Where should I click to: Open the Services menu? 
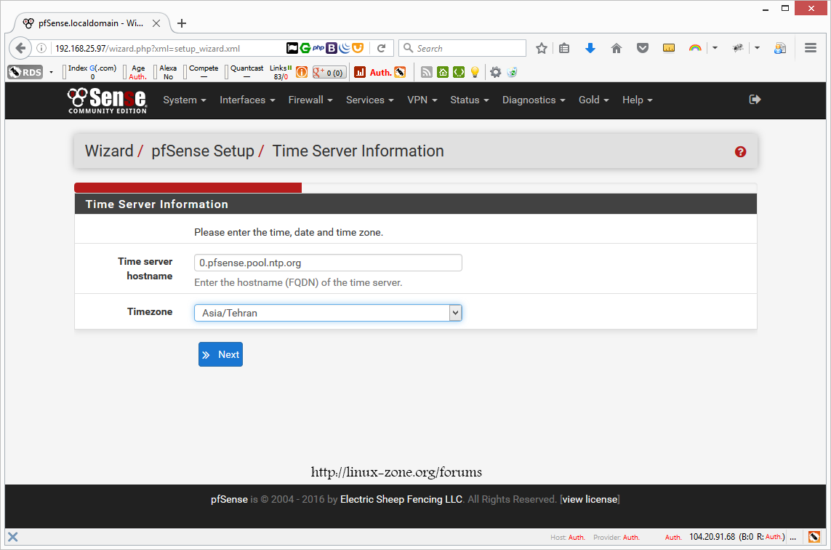pos(369,100)
